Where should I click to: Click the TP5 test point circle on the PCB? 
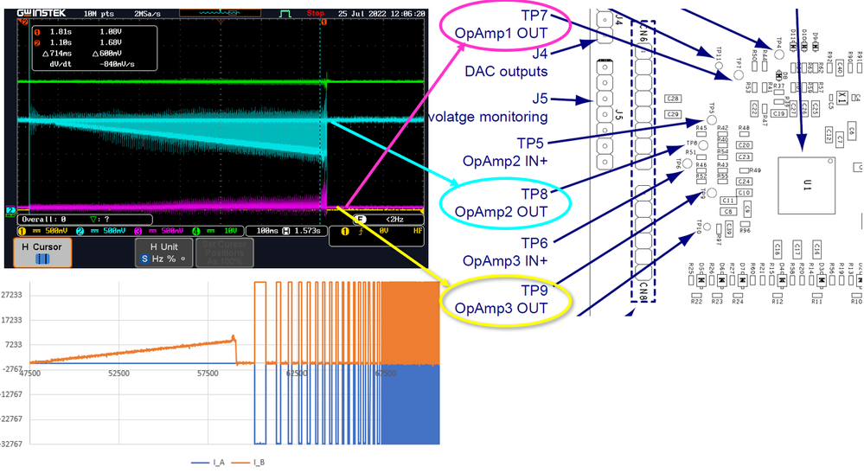[712, 119]
